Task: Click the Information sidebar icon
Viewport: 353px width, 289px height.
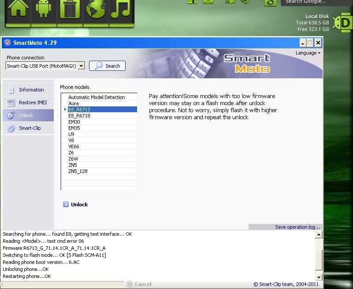Action: point(11,90)
